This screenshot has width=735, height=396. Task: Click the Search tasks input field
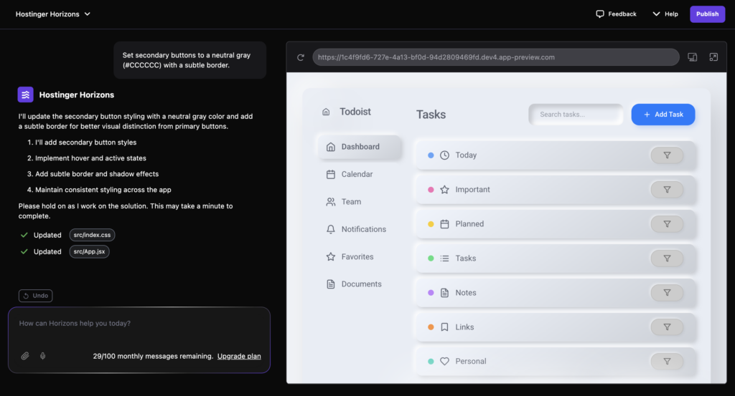[x=576, y=115]
